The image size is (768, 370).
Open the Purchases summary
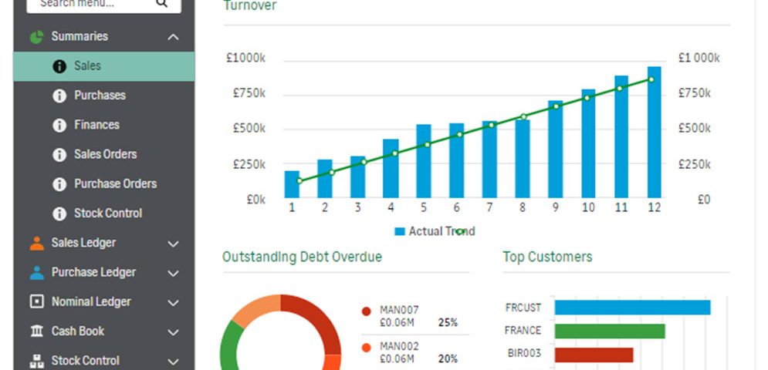100,95
